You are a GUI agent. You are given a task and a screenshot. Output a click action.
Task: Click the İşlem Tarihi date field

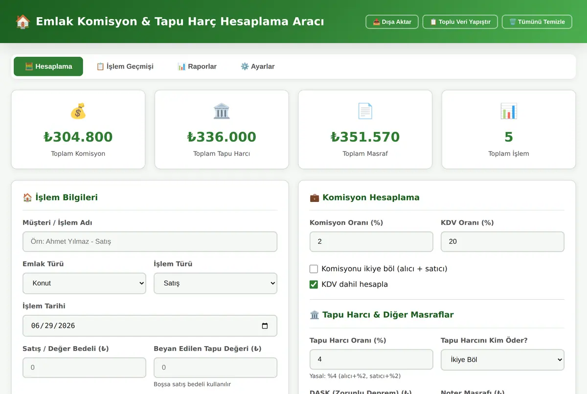pos(150,326)
